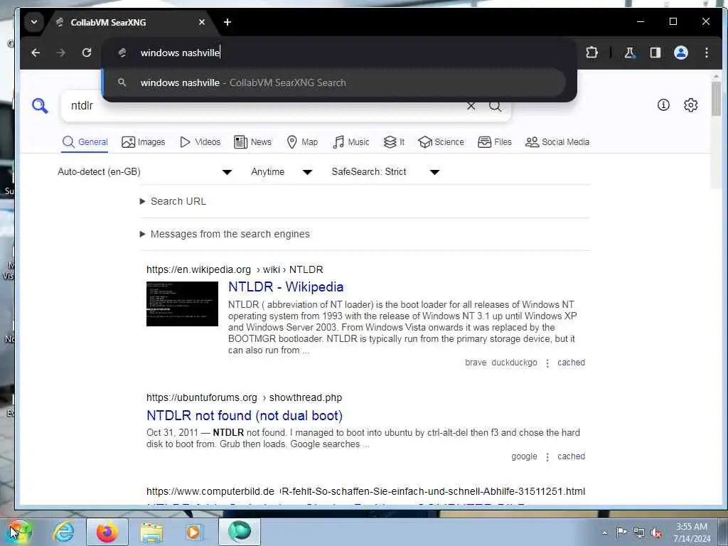Open the Action Center flag icon

tap(621, 532)
